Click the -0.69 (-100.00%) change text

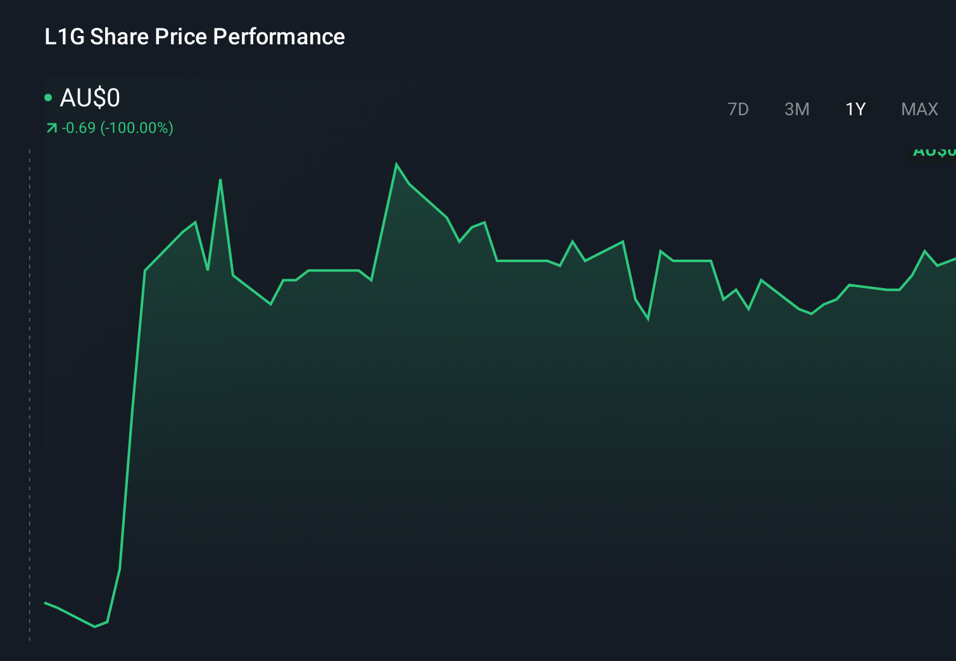click(x=118, y=128)
